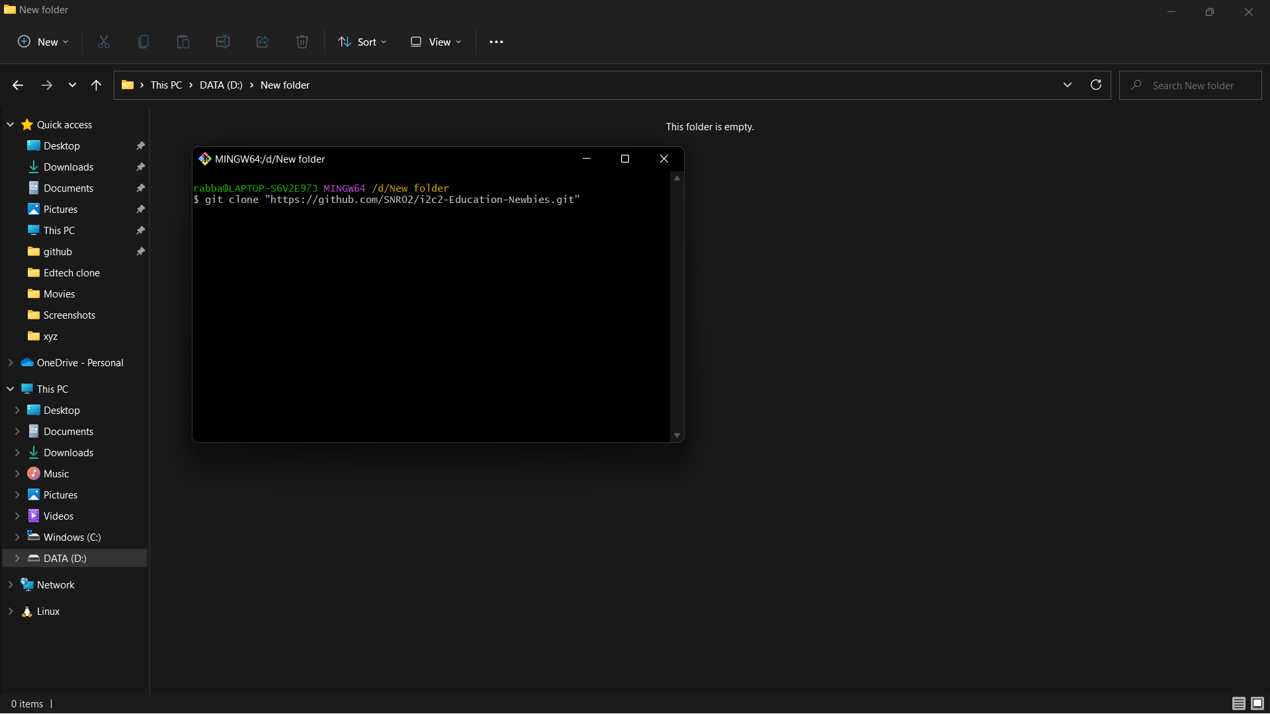
Task: Open the Sort dropdown
Action: pos(362,42)
